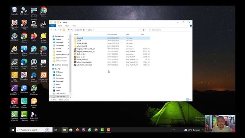Image resolution: width=245 pixels, height=138 pixels.
Task: Open the Home ribbon tab
Action: coord(60,26)
